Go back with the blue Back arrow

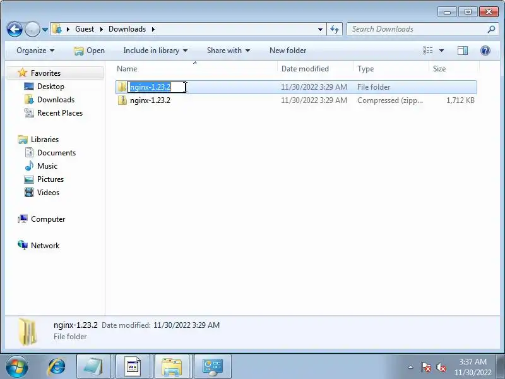tap(15, 29)
